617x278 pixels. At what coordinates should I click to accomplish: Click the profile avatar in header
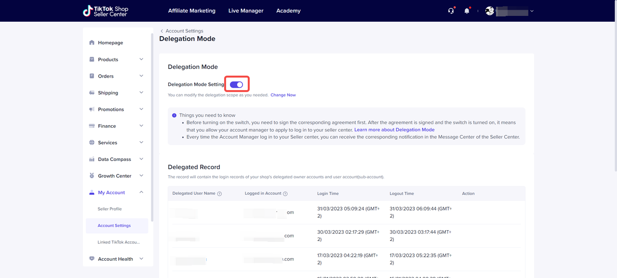coord(490,11)
